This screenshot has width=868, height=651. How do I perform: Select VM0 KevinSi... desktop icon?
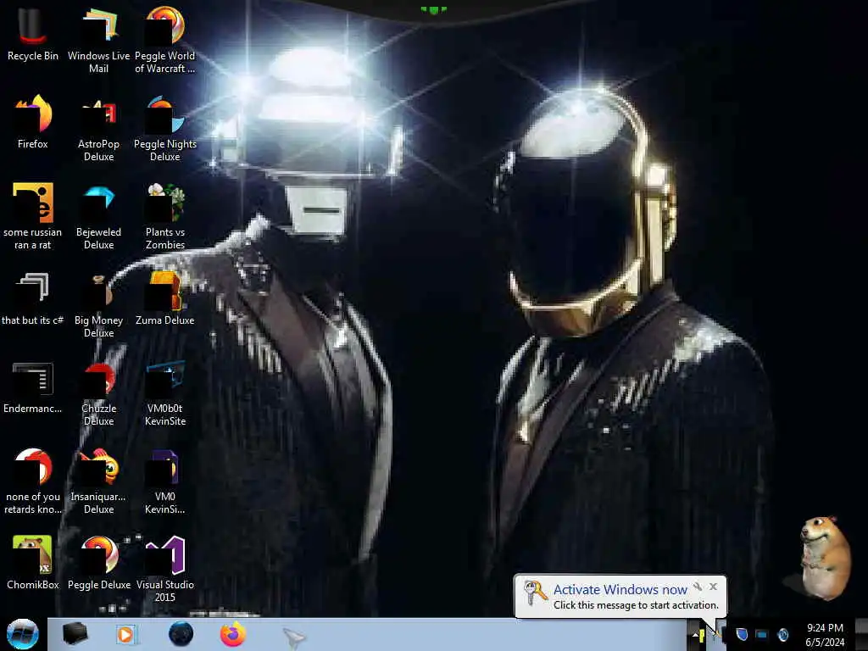(x=164, y=481)
